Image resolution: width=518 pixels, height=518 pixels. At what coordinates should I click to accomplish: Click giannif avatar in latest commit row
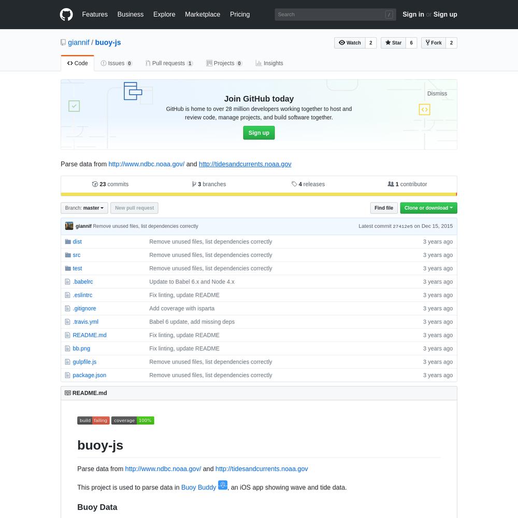coord(69,226)
